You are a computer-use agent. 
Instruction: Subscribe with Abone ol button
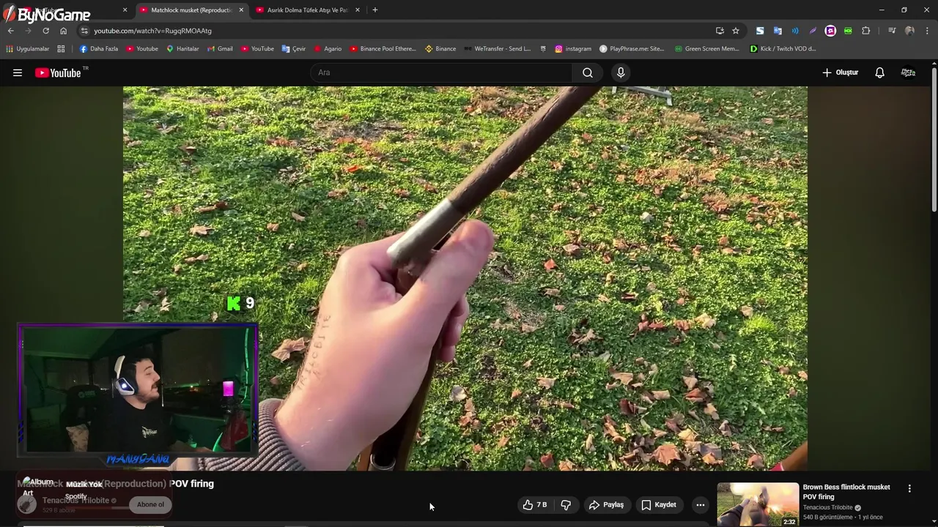point(150,504)
